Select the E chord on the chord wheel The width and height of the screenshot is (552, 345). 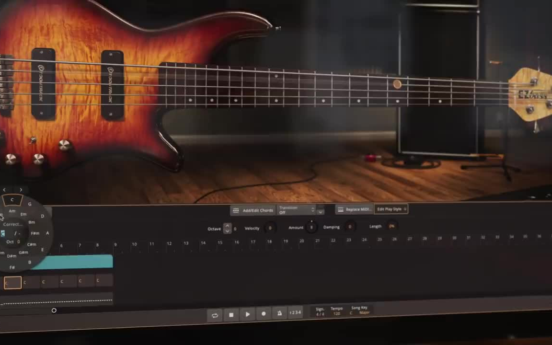tap(43, 250)
